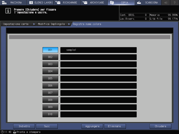Click the empty name field for 002
Image resolution: width=179 pixels, height=134 pixels.
click(x=98, y=57)
